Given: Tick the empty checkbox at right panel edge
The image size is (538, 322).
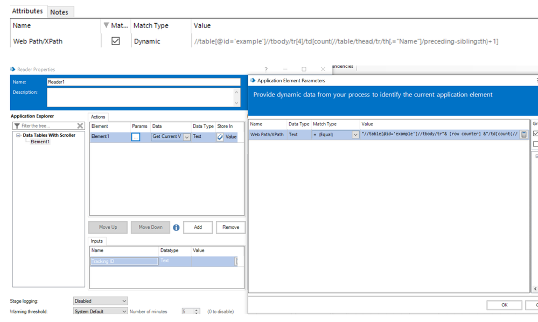Looking at the screenshot, I should click(x=535, y=144).
